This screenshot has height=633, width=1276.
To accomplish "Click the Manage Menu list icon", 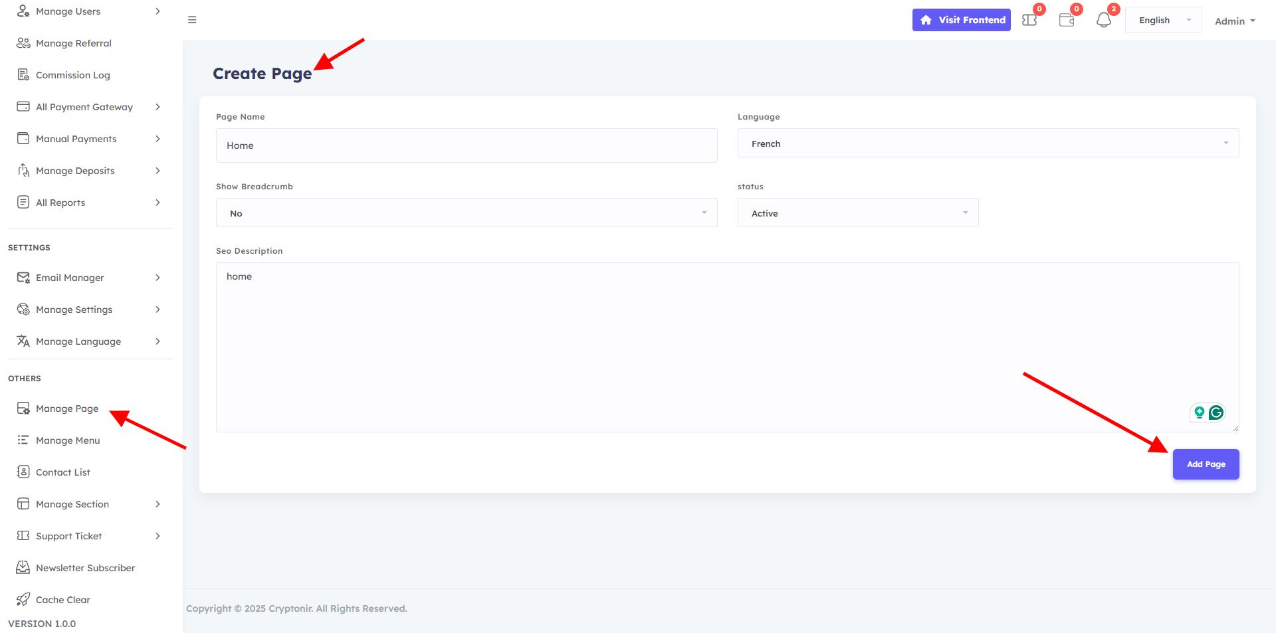I will coord(23,440).
